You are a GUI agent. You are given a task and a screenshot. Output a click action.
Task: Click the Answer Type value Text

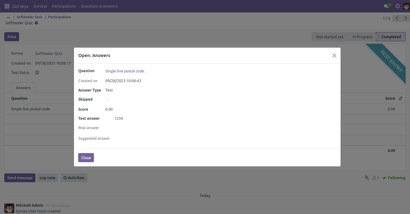pos(109,90)
